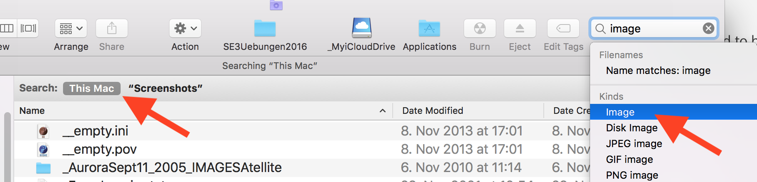
Task: Sort by Name column header
Action: [32, 111]
